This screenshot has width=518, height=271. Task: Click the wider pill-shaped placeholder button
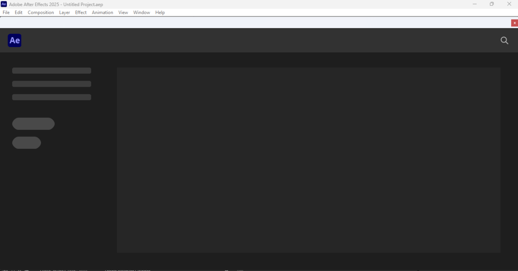[33, 124]
